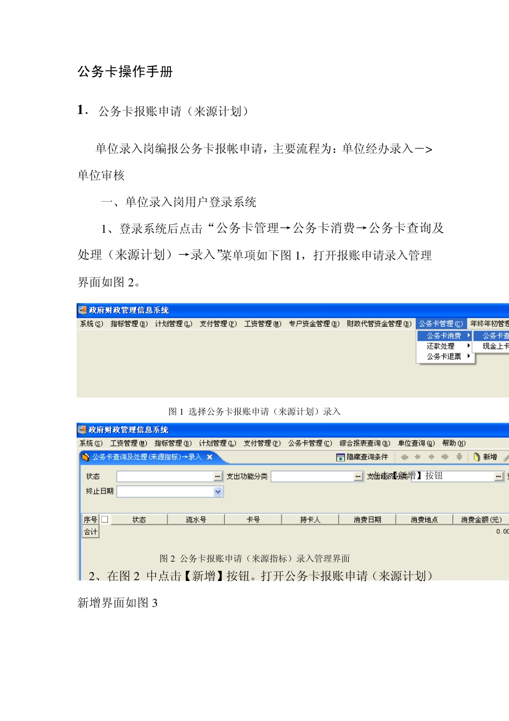
Task: Choose 现金上卡 submenu entry in figure 1
Action: pos(492,347)
